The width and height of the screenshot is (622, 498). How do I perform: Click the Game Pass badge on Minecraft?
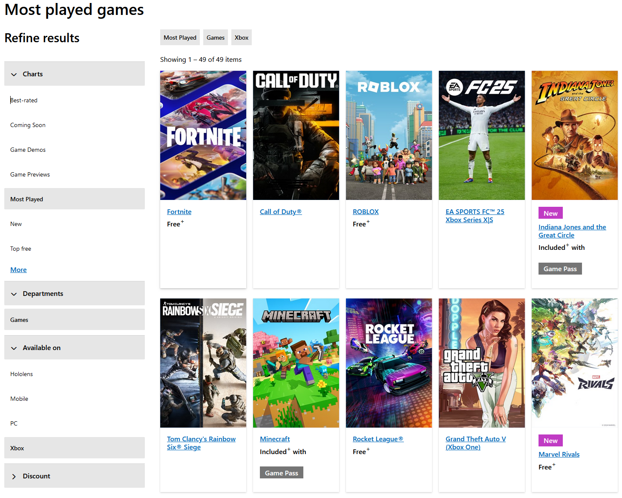pyautogui.click(x=282, y=473)
